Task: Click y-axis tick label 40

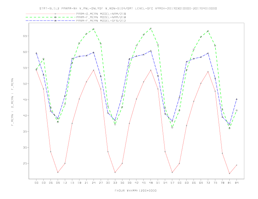Action: [x=25, y=115]
